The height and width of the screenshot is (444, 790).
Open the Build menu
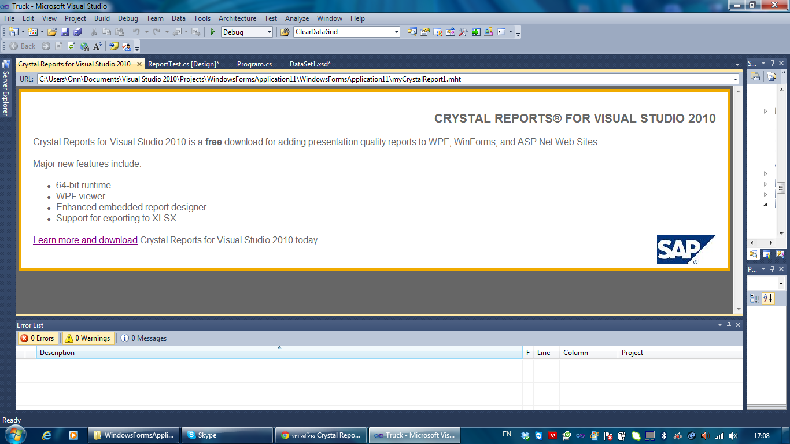[x=102, y=18]
